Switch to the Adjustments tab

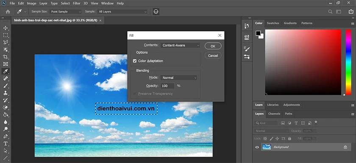pyautogui.click(x=292, y=105)
